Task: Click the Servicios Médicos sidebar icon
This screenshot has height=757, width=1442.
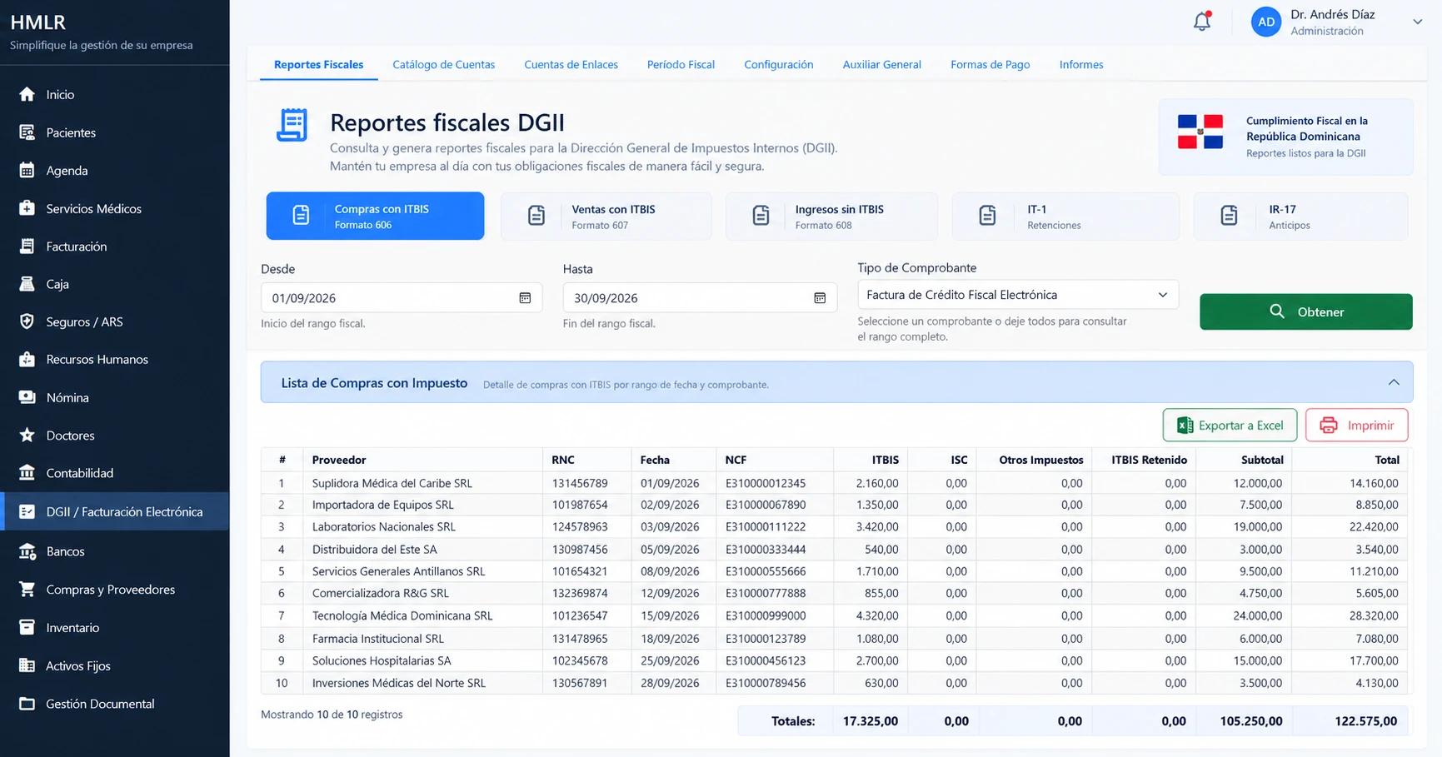Action: coord(27,208)
